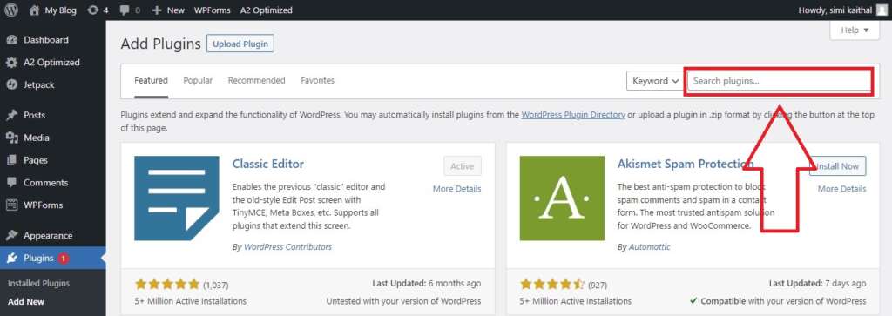Switch to the Favorites tab

pos(317,81)
